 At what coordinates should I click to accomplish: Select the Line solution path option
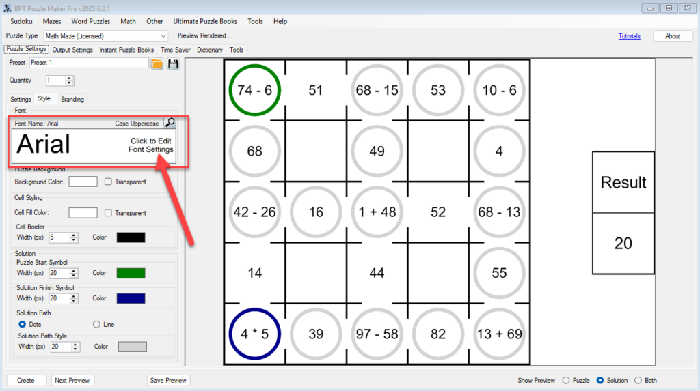[96, 324]
